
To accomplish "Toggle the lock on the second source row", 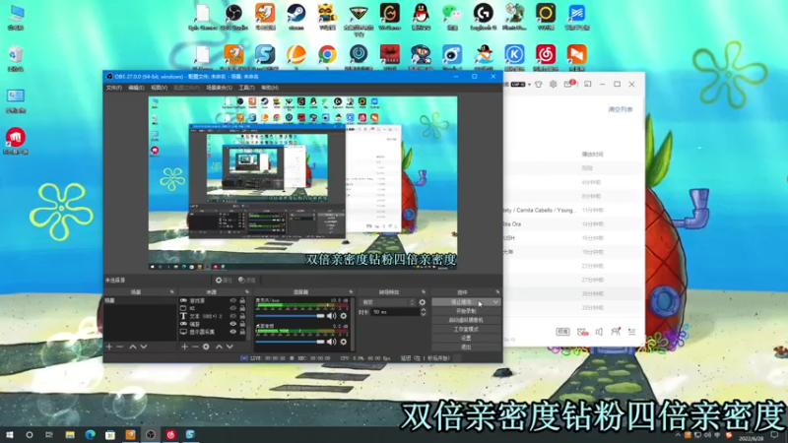I will [242, 308].
